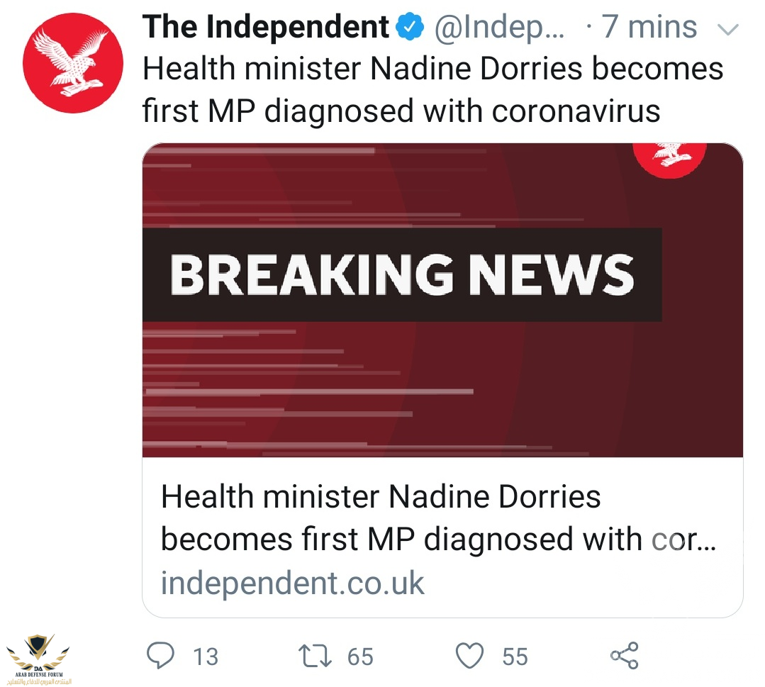Click the BREAKING NEWS black banner

[402, 274]
